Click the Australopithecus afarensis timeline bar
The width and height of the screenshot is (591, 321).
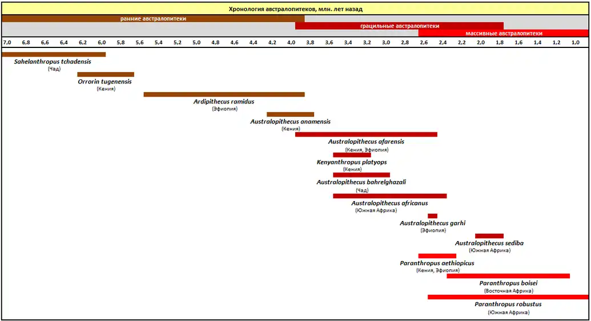[x=366, y=135]
